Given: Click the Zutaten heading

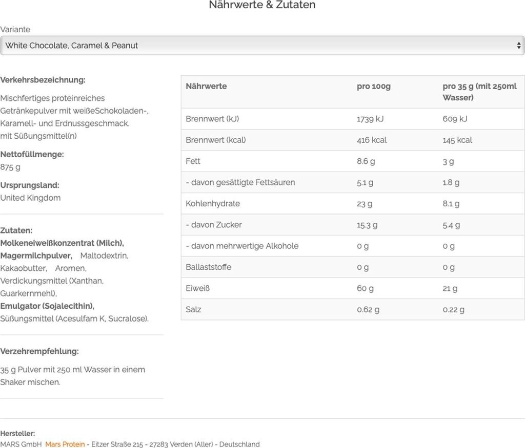Looking at the screenshot, I should pyautogui.click(x=16, y=230).
